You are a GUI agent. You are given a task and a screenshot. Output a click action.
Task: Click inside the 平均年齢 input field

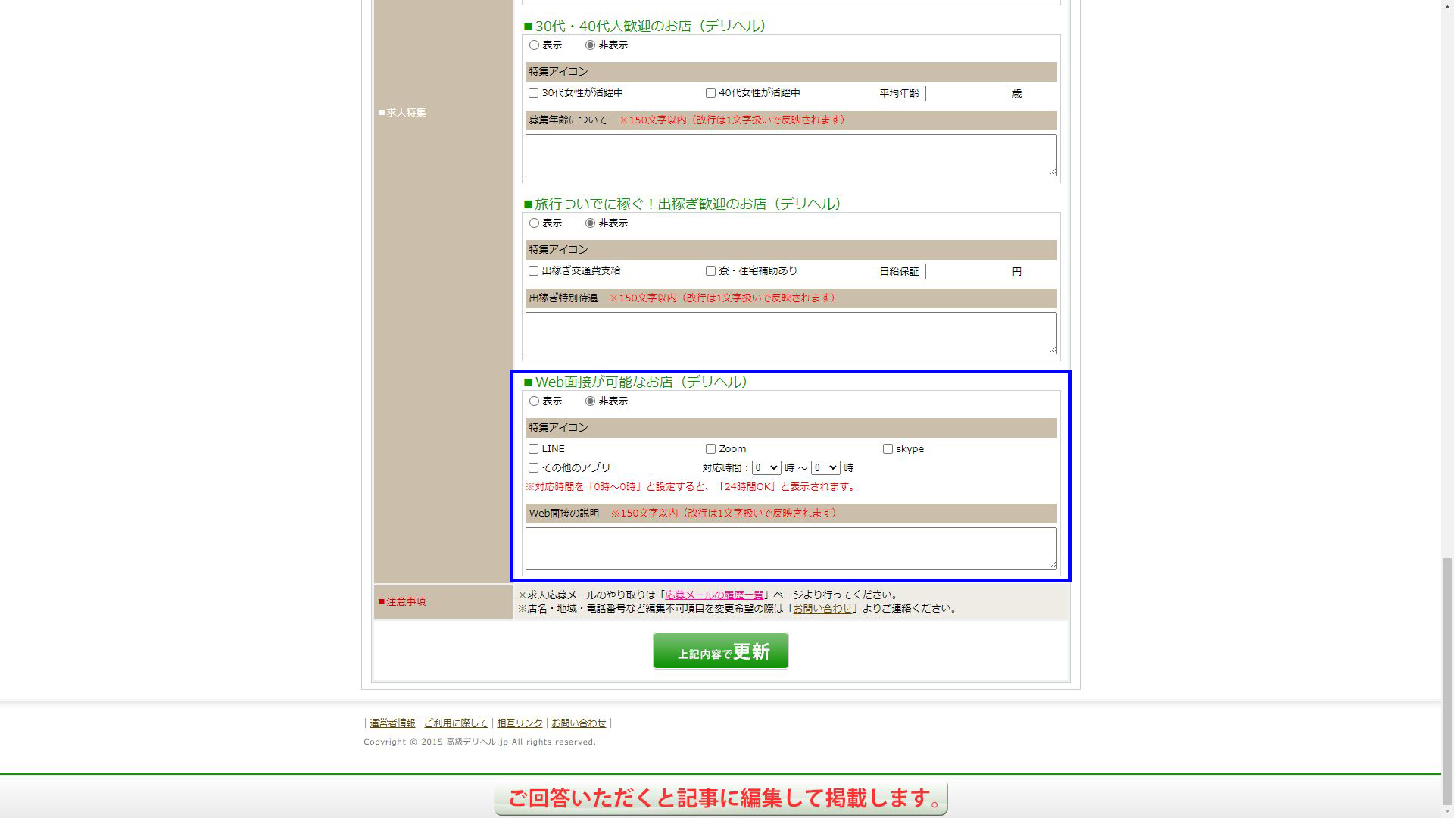[x=966, y=93]
